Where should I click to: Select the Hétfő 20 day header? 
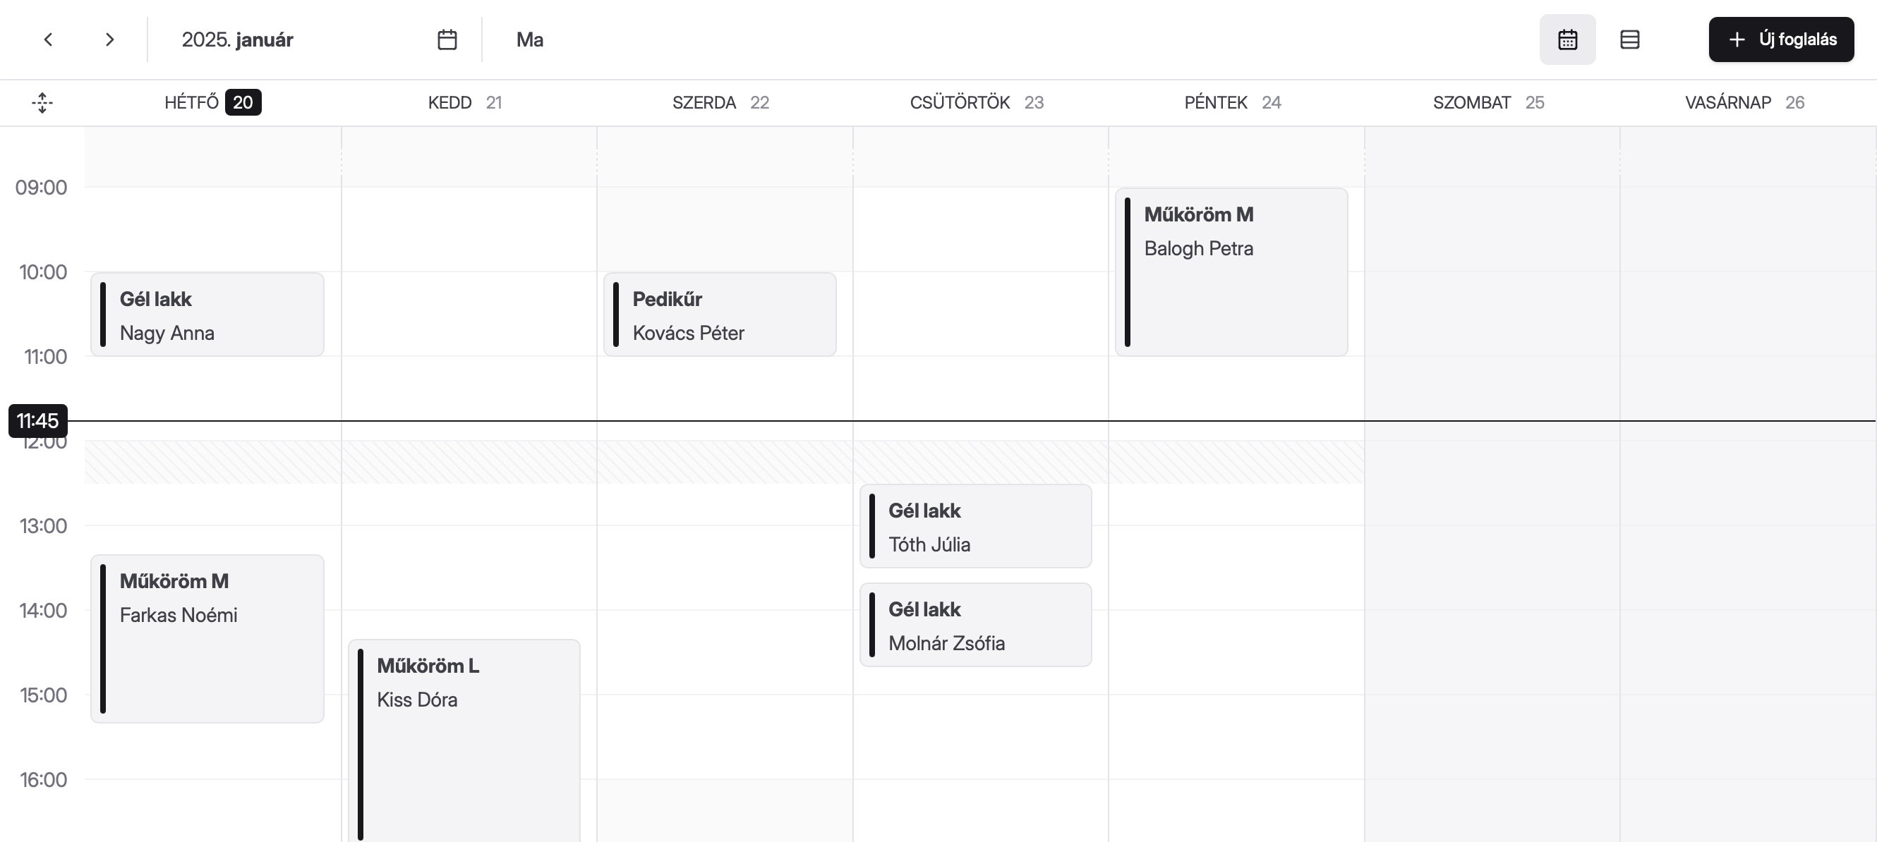tap(212, 103)
